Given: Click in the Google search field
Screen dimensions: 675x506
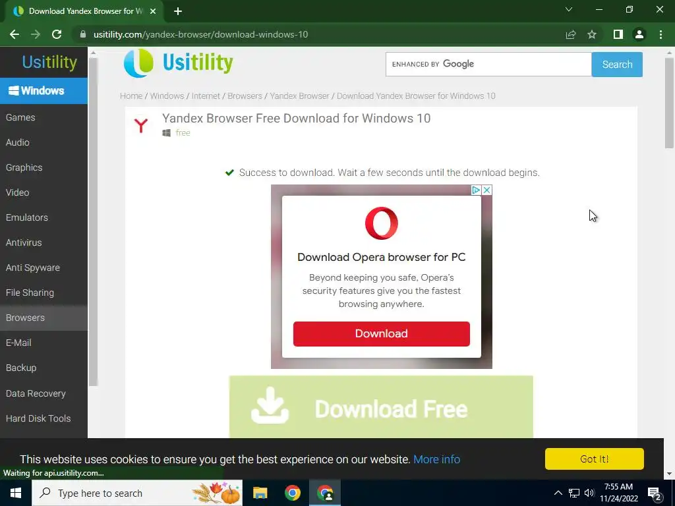Looking at the screenshot, I should (x=488, y=64).
